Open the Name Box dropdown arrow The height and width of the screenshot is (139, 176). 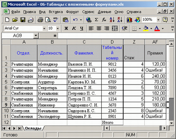click(36, 35)
